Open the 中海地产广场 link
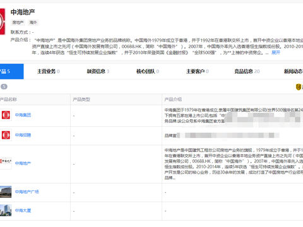 point(27,192)
